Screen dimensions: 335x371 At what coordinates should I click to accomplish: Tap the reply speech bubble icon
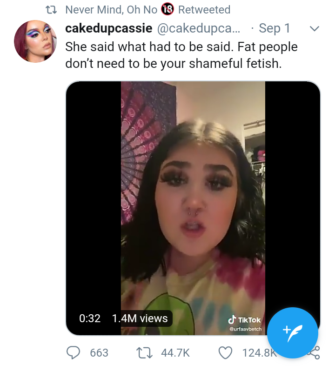74,353
